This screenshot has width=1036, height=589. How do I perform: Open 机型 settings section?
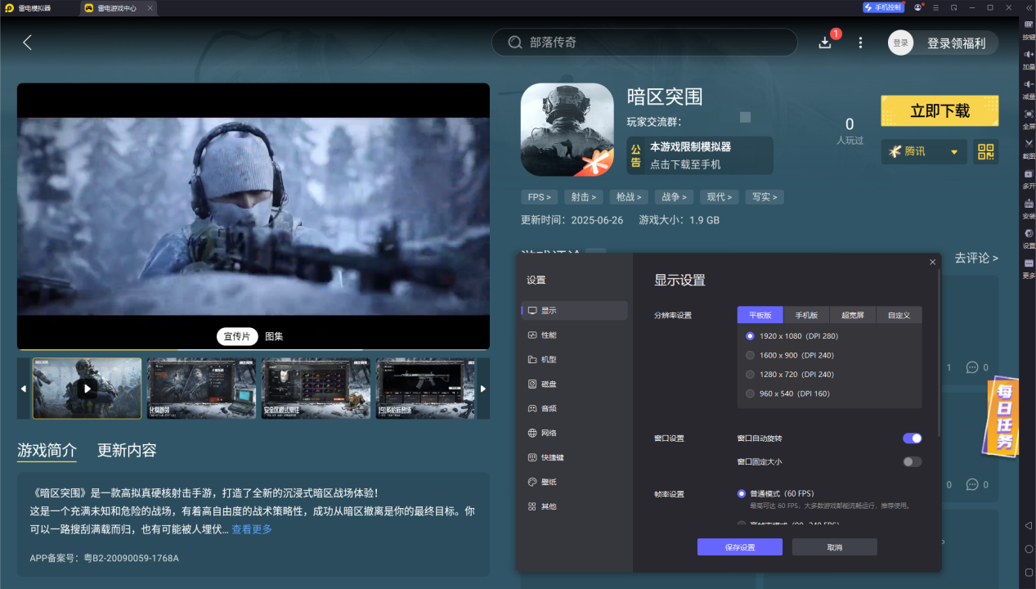pyautogui.click(x=574, y=359)
